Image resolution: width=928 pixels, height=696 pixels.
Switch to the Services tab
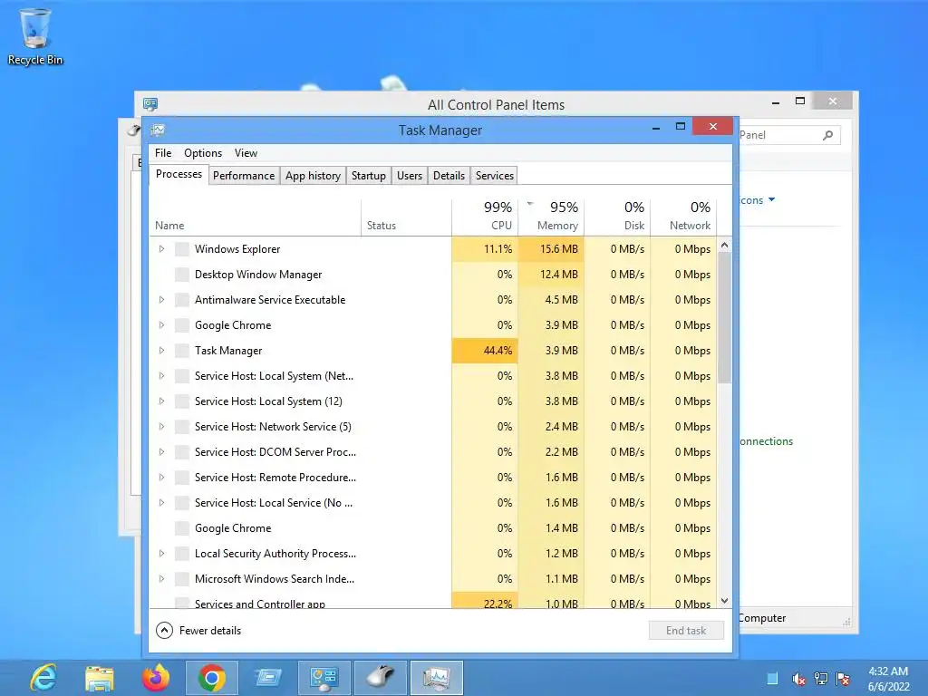(x=495, y=176)
